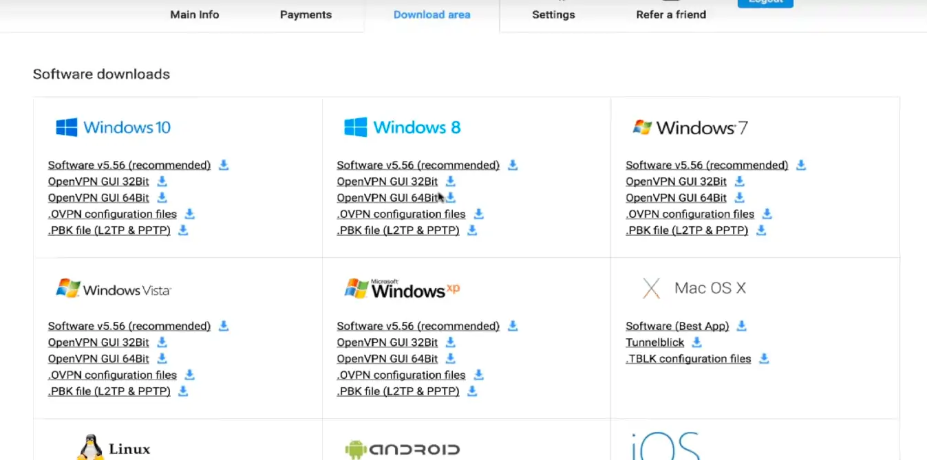Open Windows XP OpenVPN GUI 32Bit link
The image size is (927, 460).
pyautogui.click(x=387, y=342)
